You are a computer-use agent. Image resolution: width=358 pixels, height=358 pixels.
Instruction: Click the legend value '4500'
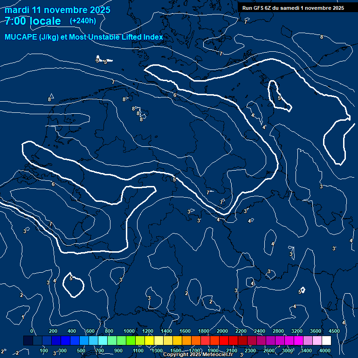(334, 331)
